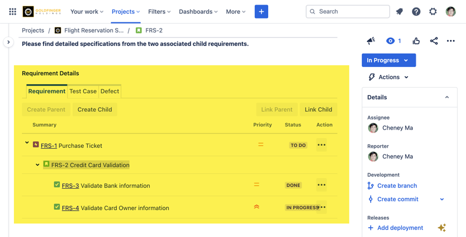Switch to the Test Case tab
The image size is (466, 237).
(x=83, y=91)
